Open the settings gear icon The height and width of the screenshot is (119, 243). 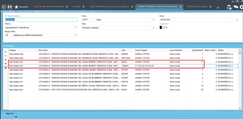coord(241,7)
